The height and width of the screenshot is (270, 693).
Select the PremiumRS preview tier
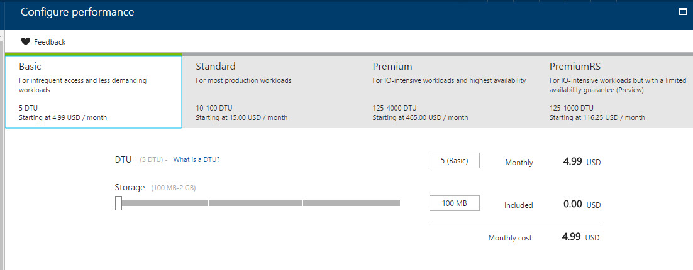[619, 91]
